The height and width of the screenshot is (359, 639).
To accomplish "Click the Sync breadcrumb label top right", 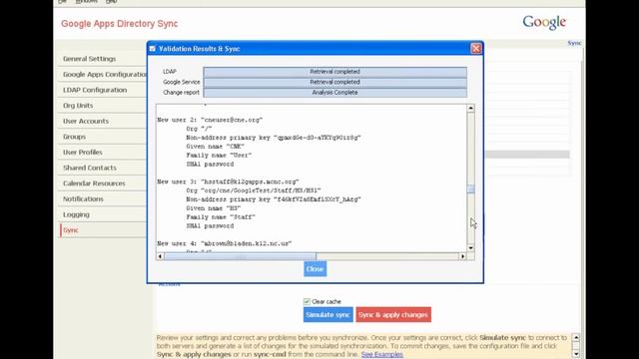I will coord(574,43).
